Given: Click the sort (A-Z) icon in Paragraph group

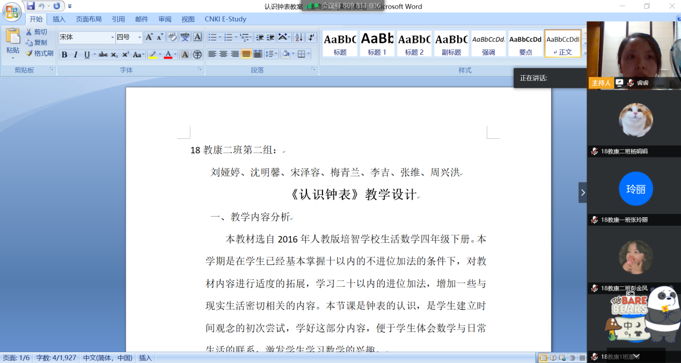Looking at the screenshot, I should point(299,36).
